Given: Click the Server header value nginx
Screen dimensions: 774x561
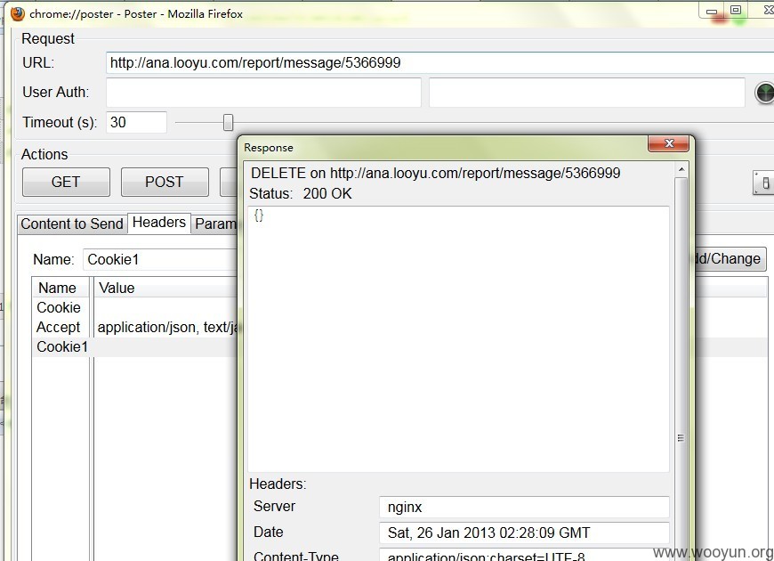Looking at the screenshot, I should click(524, 507).
